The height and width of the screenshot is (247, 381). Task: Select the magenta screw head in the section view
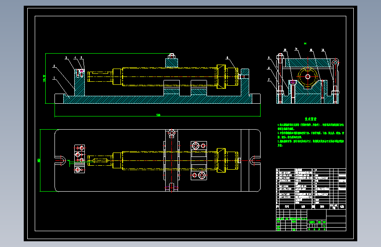pyautogui.click(x=293, y=83)
